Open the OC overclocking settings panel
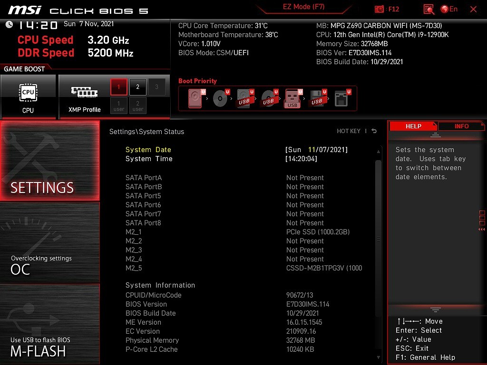The width and height of the screenshot is (487, 365). point(49,243)
